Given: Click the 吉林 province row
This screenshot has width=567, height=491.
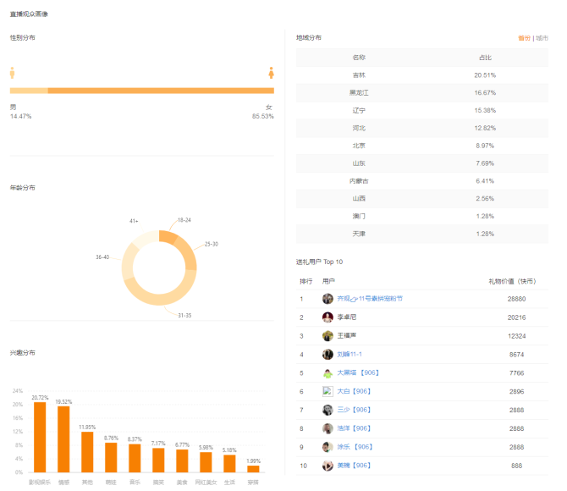Looking at the screenshot, I should [422, 75].
